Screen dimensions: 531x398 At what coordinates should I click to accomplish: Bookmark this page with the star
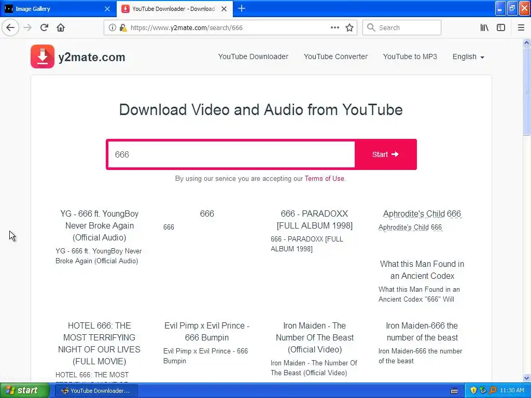(350, 27)
